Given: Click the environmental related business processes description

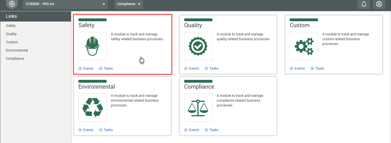Looking at the screenshot, I should point(135,101).
